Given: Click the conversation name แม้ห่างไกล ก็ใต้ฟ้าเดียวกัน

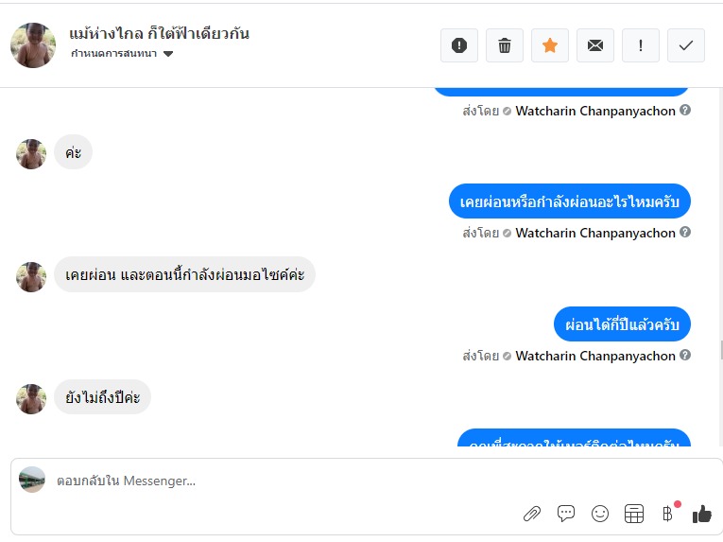Looking at the screenshot, I should click(159, 33).
